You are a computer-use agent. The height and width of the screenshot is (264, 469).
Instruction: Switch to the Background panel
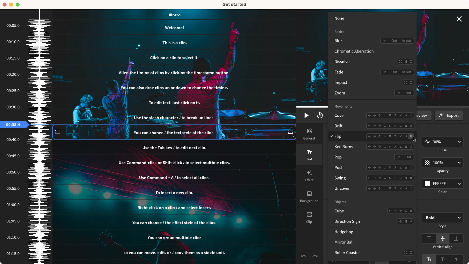(309, 196)
